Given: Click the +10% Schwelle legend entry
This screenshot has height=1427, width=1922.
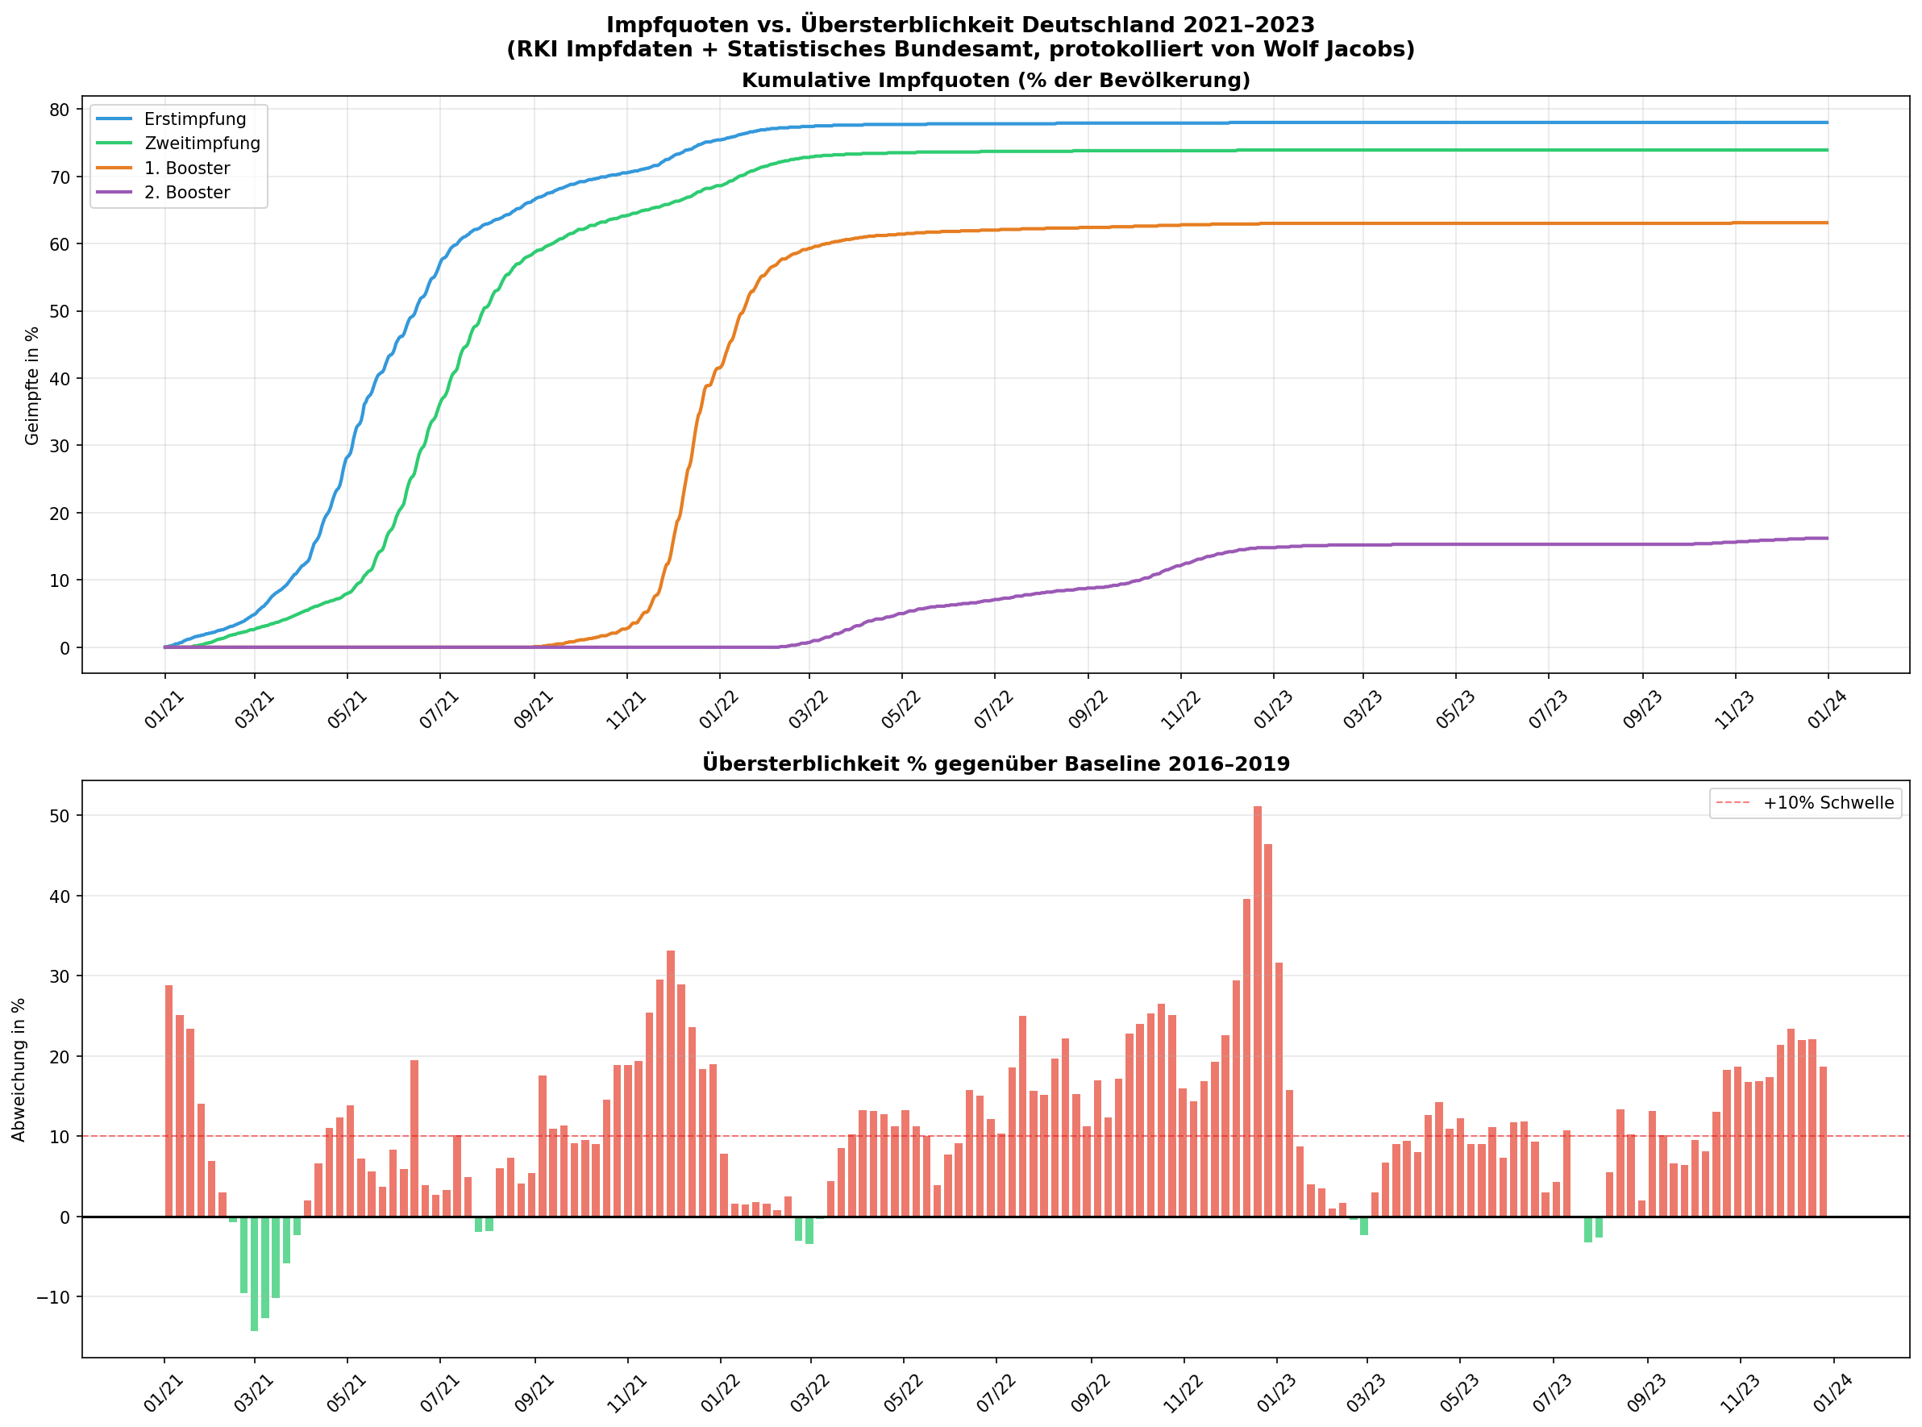Looking at the screenshot, I should point(1828,802).
